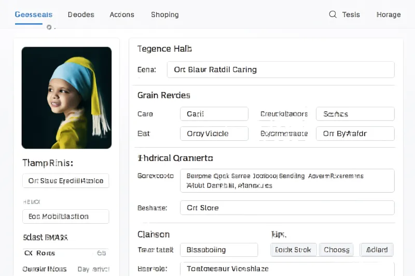Click the 'Sczhzs' input field

355,114
